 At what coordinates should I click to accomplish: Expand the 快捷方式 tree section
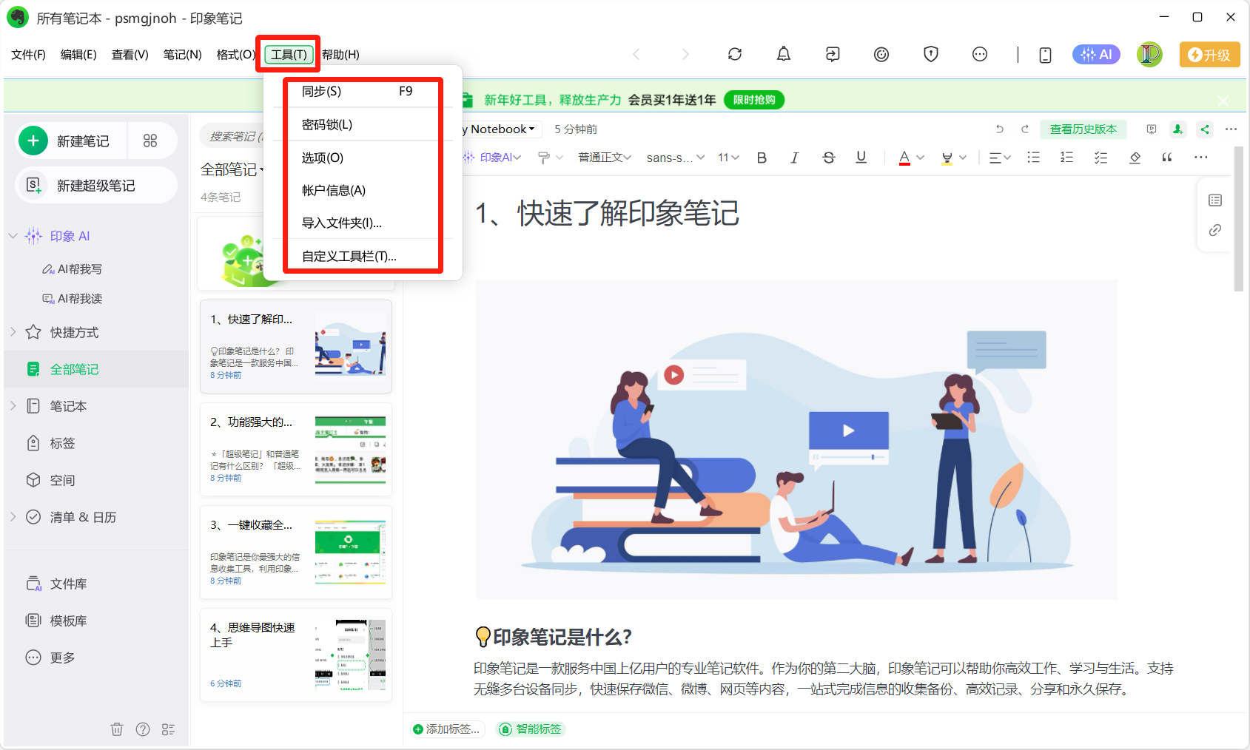click(x=13, y=332)
